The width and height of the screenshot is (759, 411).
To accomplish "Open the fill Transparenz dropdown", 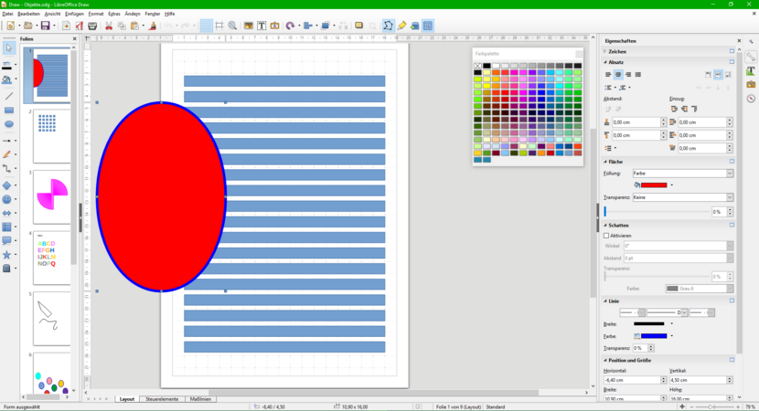I will [729, 197].
